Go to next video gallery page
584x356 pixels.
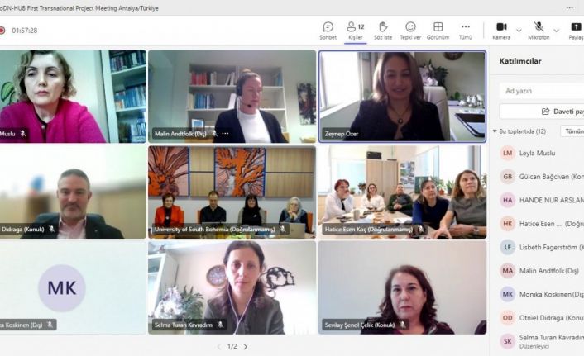click(x=246, y=347)
